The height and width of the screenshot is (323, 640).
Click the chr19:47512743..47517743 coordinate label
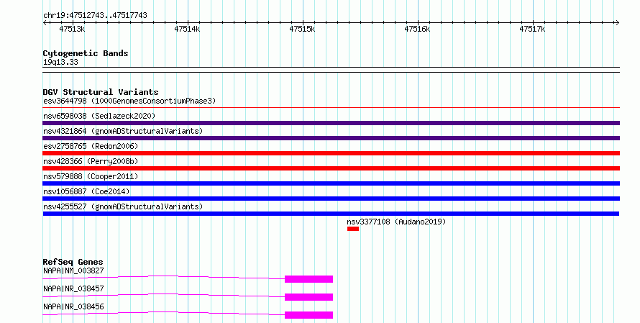(95, 15)
